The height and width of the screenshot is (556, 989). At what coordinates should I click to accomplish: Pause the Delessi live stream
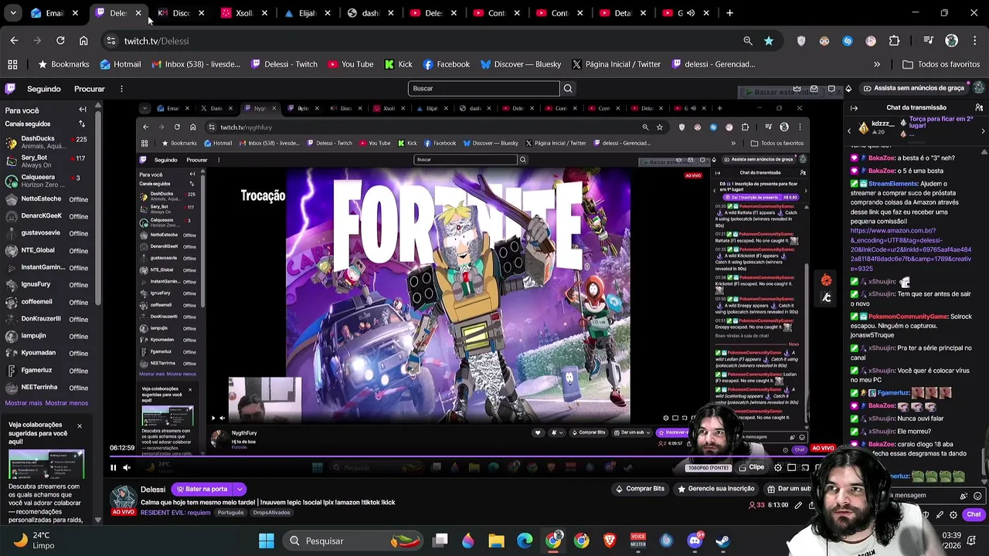point(113,467)
